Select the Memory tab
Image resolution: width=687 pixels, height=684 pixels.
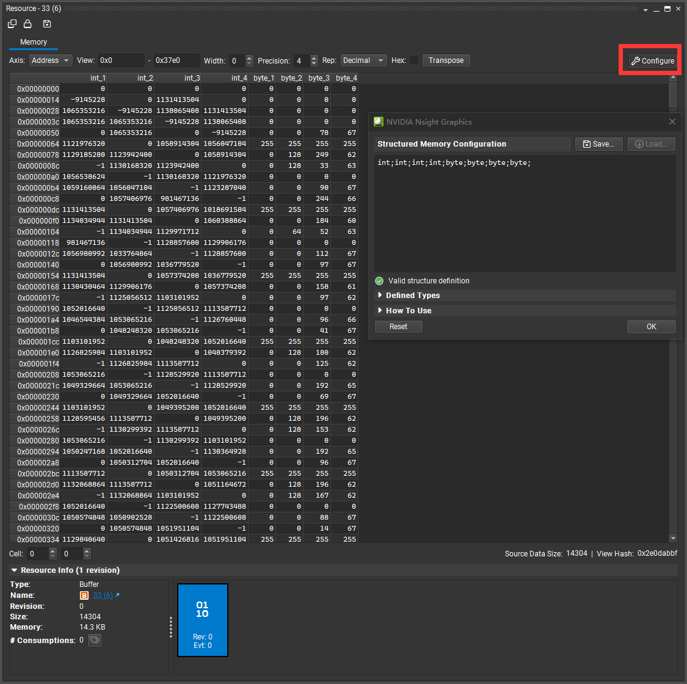point(34,42)
